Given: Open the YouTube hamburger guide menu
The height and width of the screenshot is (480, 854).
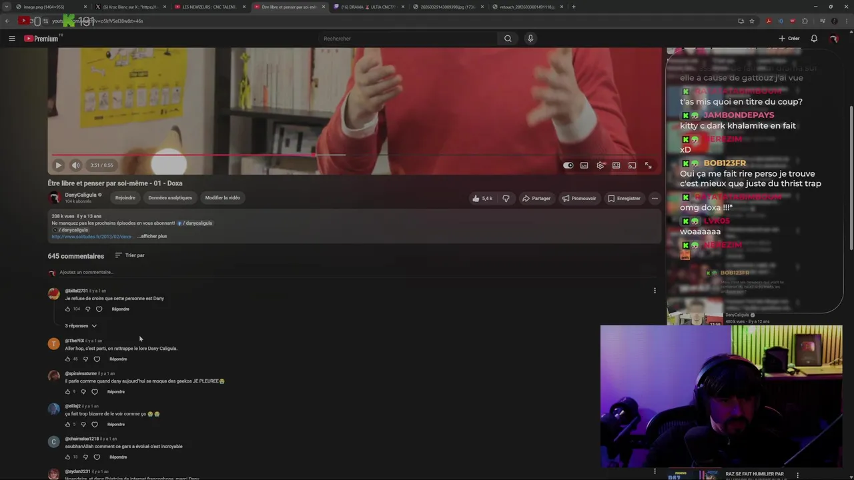Looking at the screenshot, I should coord(11,39).
